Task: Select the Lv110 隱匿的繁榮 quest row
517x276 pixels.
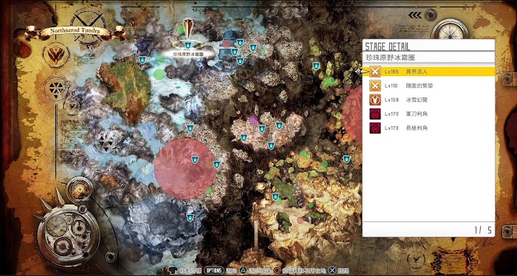Action: click(428, 86)
